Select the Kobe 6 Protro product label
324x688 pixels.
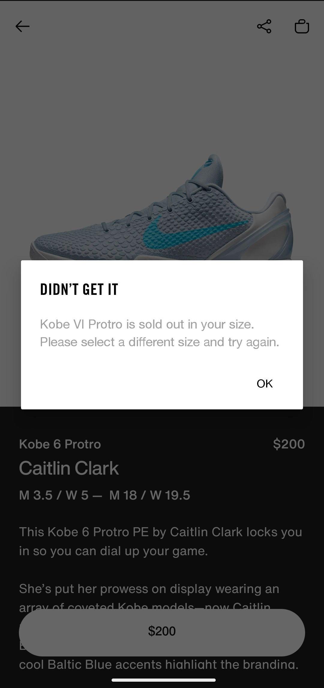click(x=60, y=444)
